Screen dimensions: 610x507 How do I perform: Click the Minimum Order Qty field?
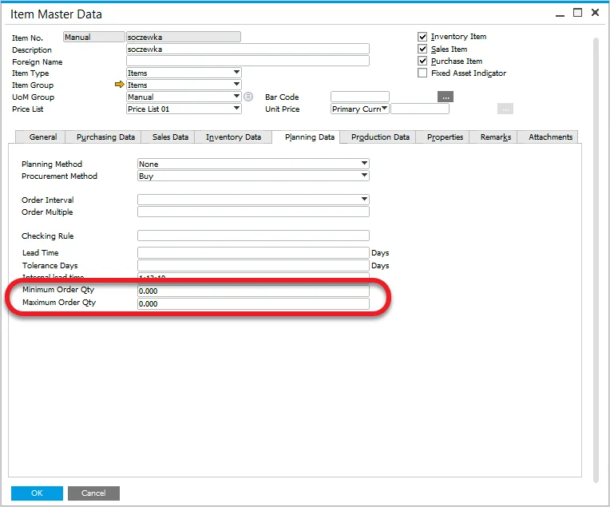(253, 291)
